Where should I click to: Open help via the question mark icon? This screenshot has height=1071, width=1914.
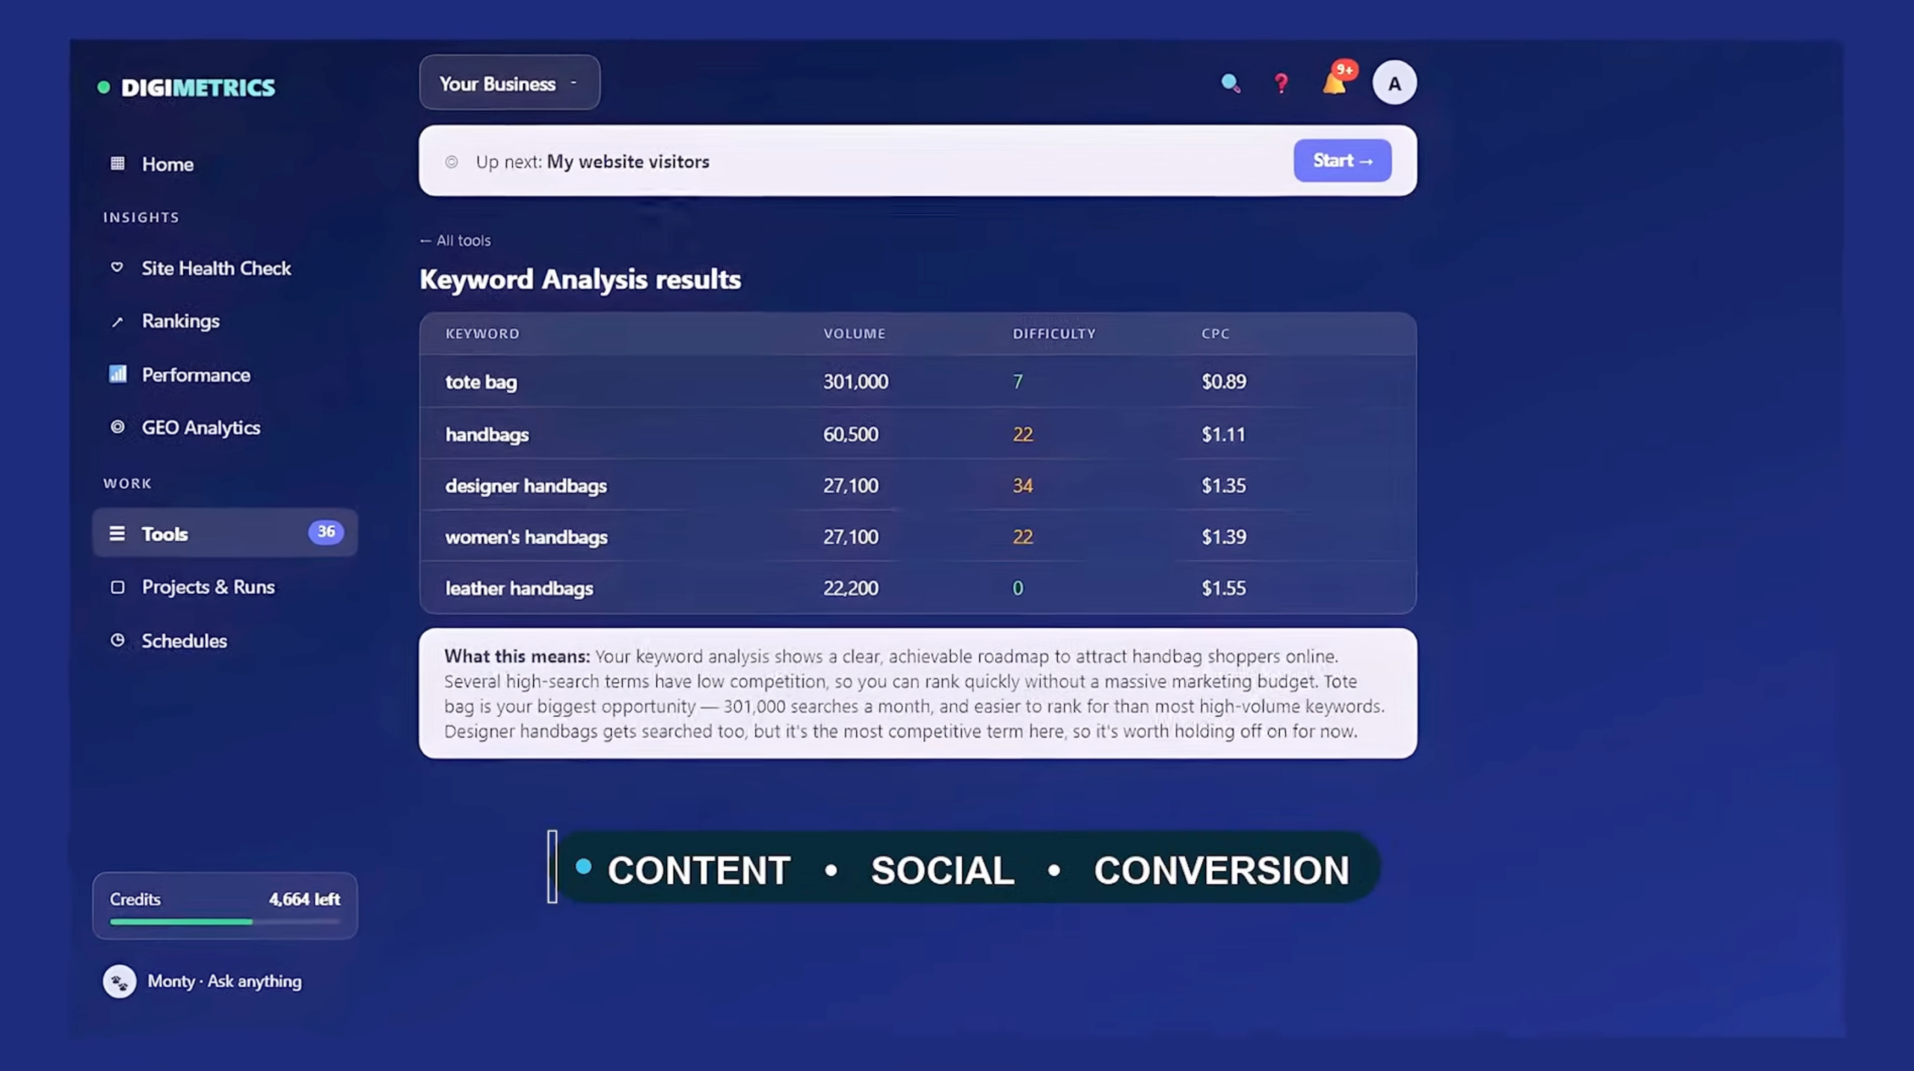1281,83
